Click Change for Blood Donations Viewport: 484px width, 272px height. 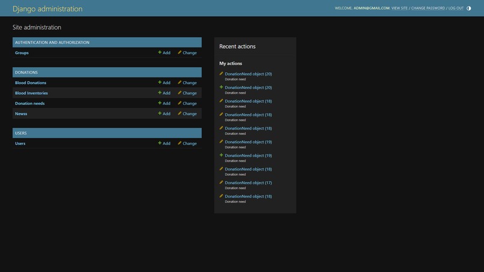tap(187, 83)
